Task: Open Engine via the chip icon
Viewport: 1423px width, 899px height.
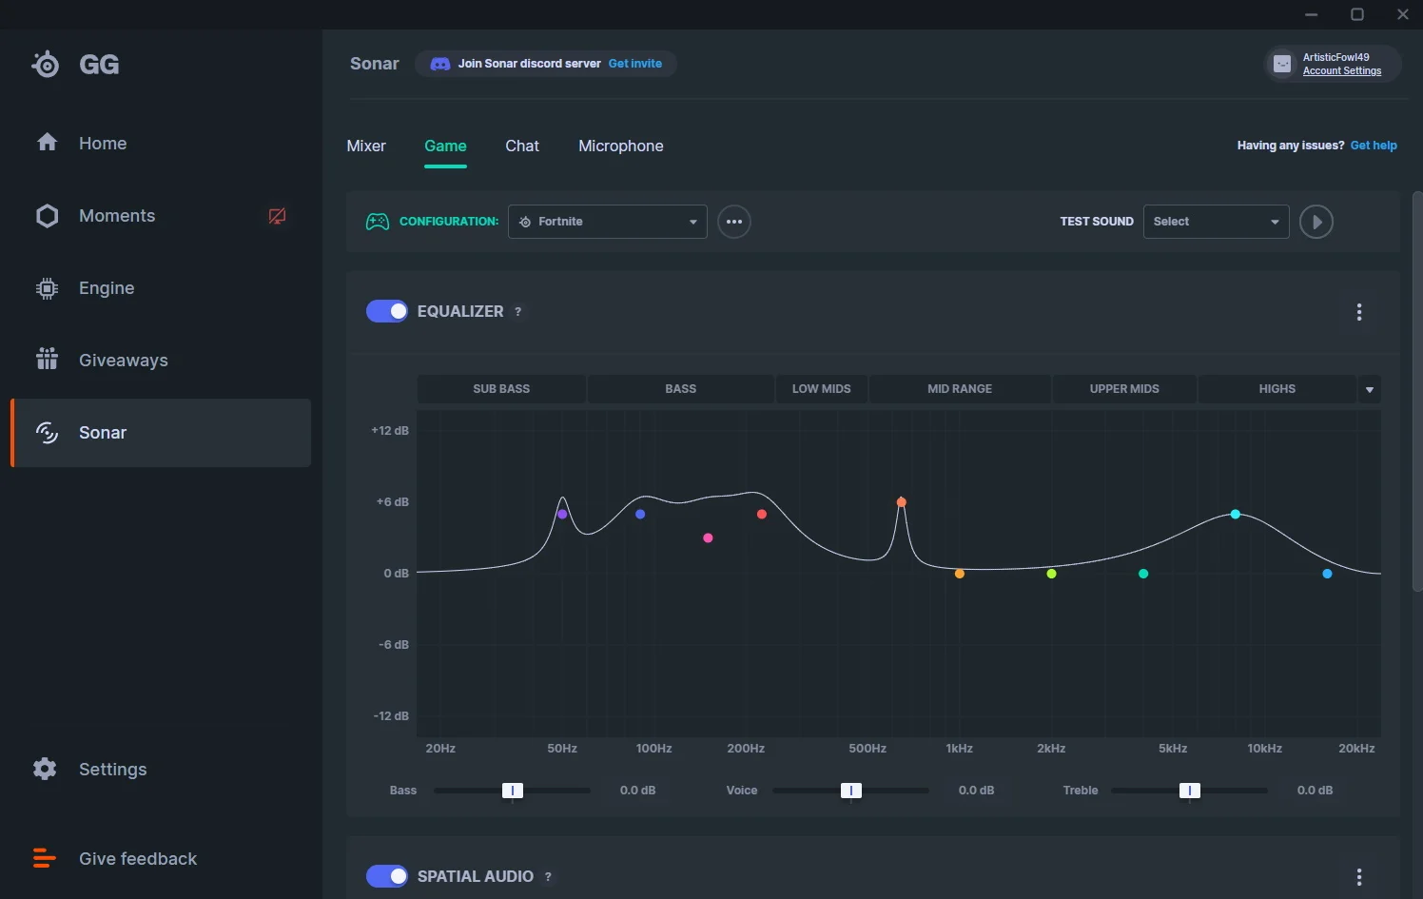Action: point(47,288)
